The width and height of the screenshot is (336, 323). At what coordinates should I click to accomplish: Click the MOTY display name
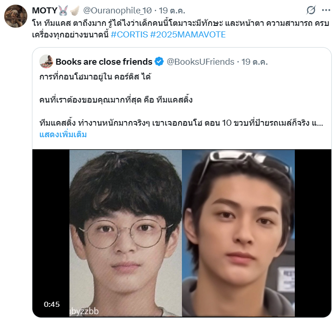tap(44, 10)
